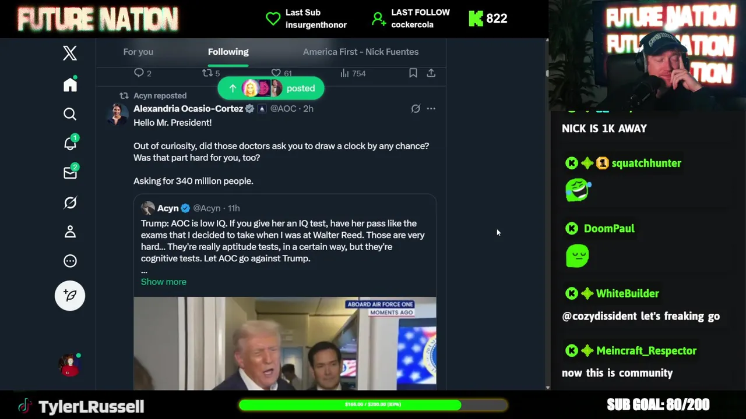Open Messages envelope icon

pos(70,173)
